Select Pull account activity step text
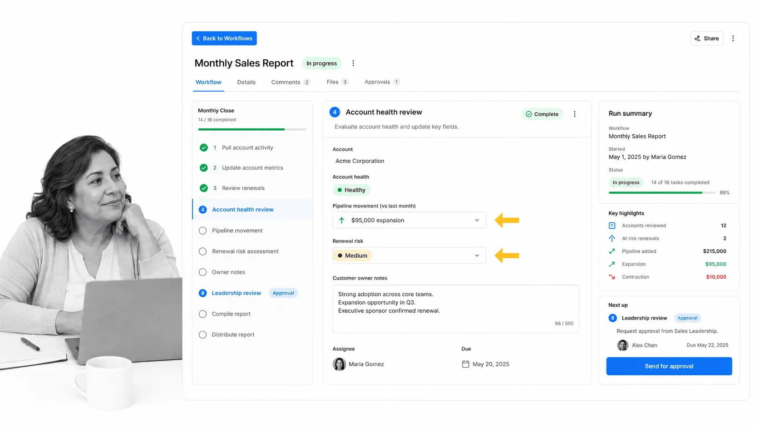This screenshot has height=427, width=759. (x=247, y=148)
